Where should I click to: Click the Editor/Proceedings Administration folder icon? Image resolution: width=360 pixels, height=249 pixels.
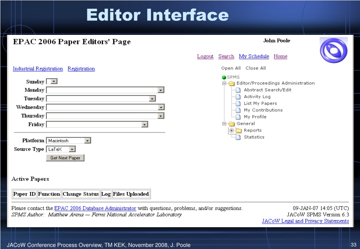(x=232, y=83)
